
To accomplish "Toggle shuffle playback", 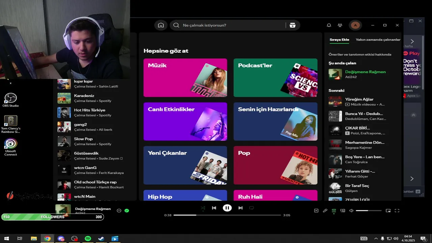I will pyautogui.click(x=203, y=208).
